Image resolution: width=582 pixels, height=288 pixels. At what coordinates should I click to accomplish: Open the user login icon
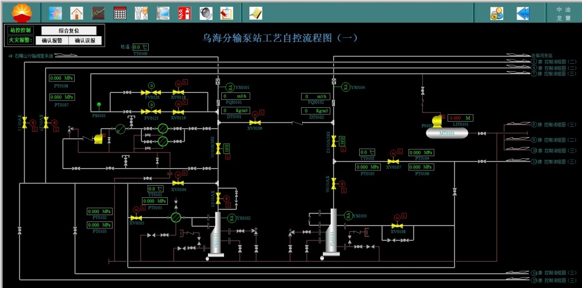(x=497, y=13)
